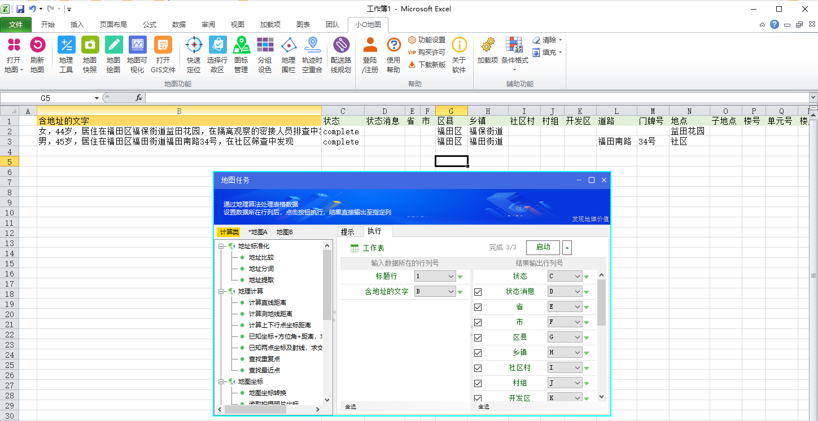Viewport: 818px width, 421px height.
Task: Switch to the 数据 ribbon tab
Action: tap(179, 25)
